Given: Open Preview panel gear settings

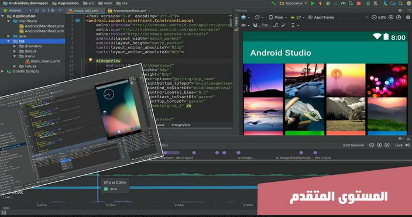Looking at the screenshot, I should [x=400, y=11].
